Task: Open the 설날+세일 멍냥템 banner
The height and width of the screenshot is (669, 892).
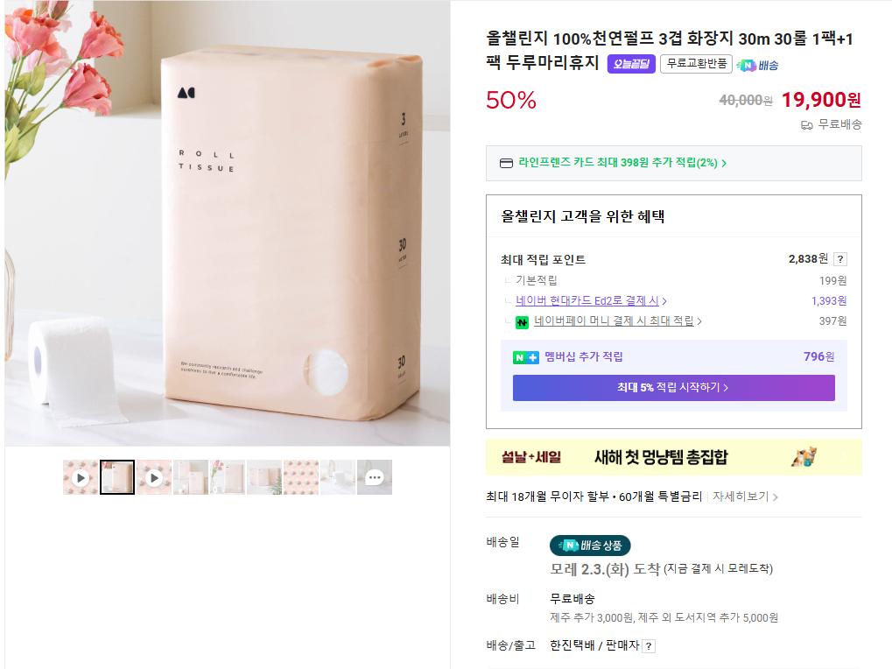Action: click(x=673, y=457)
